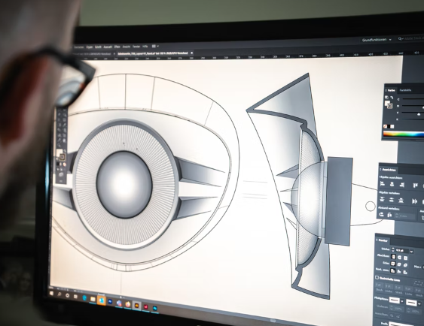Click the Adobe Stock search field
Image resolution: width=424 pixels, height=326 pixels.
coord(411,39)
